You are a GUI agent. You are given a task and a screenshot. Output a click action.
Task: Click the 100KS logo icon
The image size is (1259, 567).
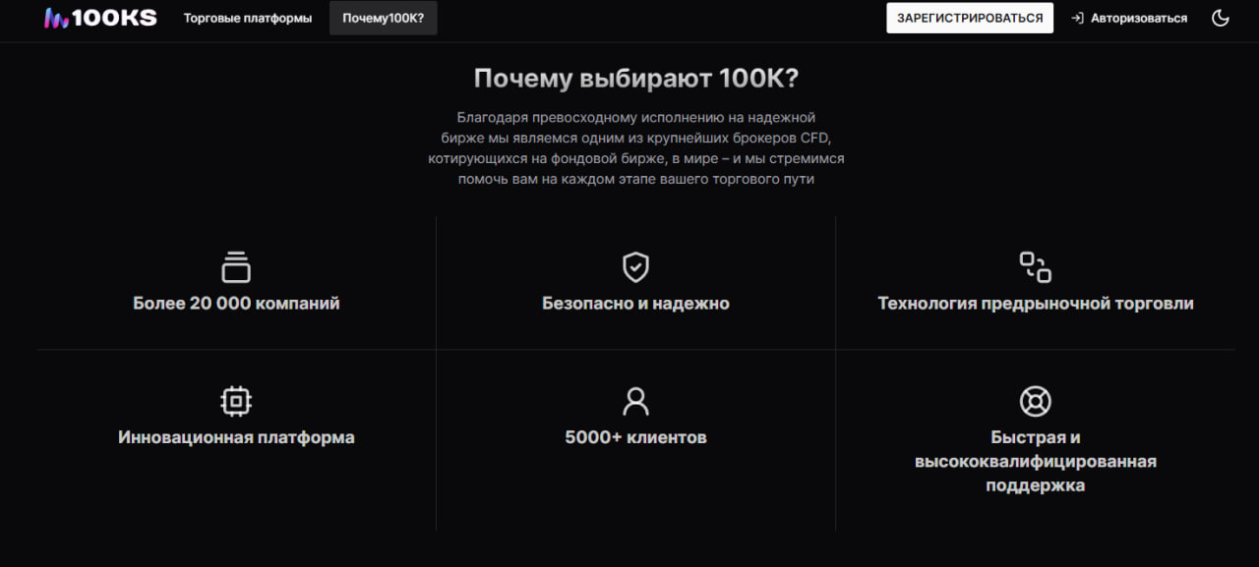57,19
